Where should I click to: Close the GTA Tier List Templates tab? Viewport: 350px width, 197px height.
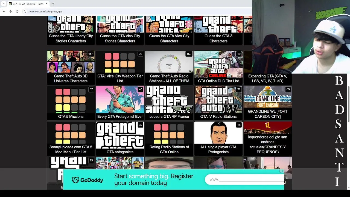click(47, 4)
